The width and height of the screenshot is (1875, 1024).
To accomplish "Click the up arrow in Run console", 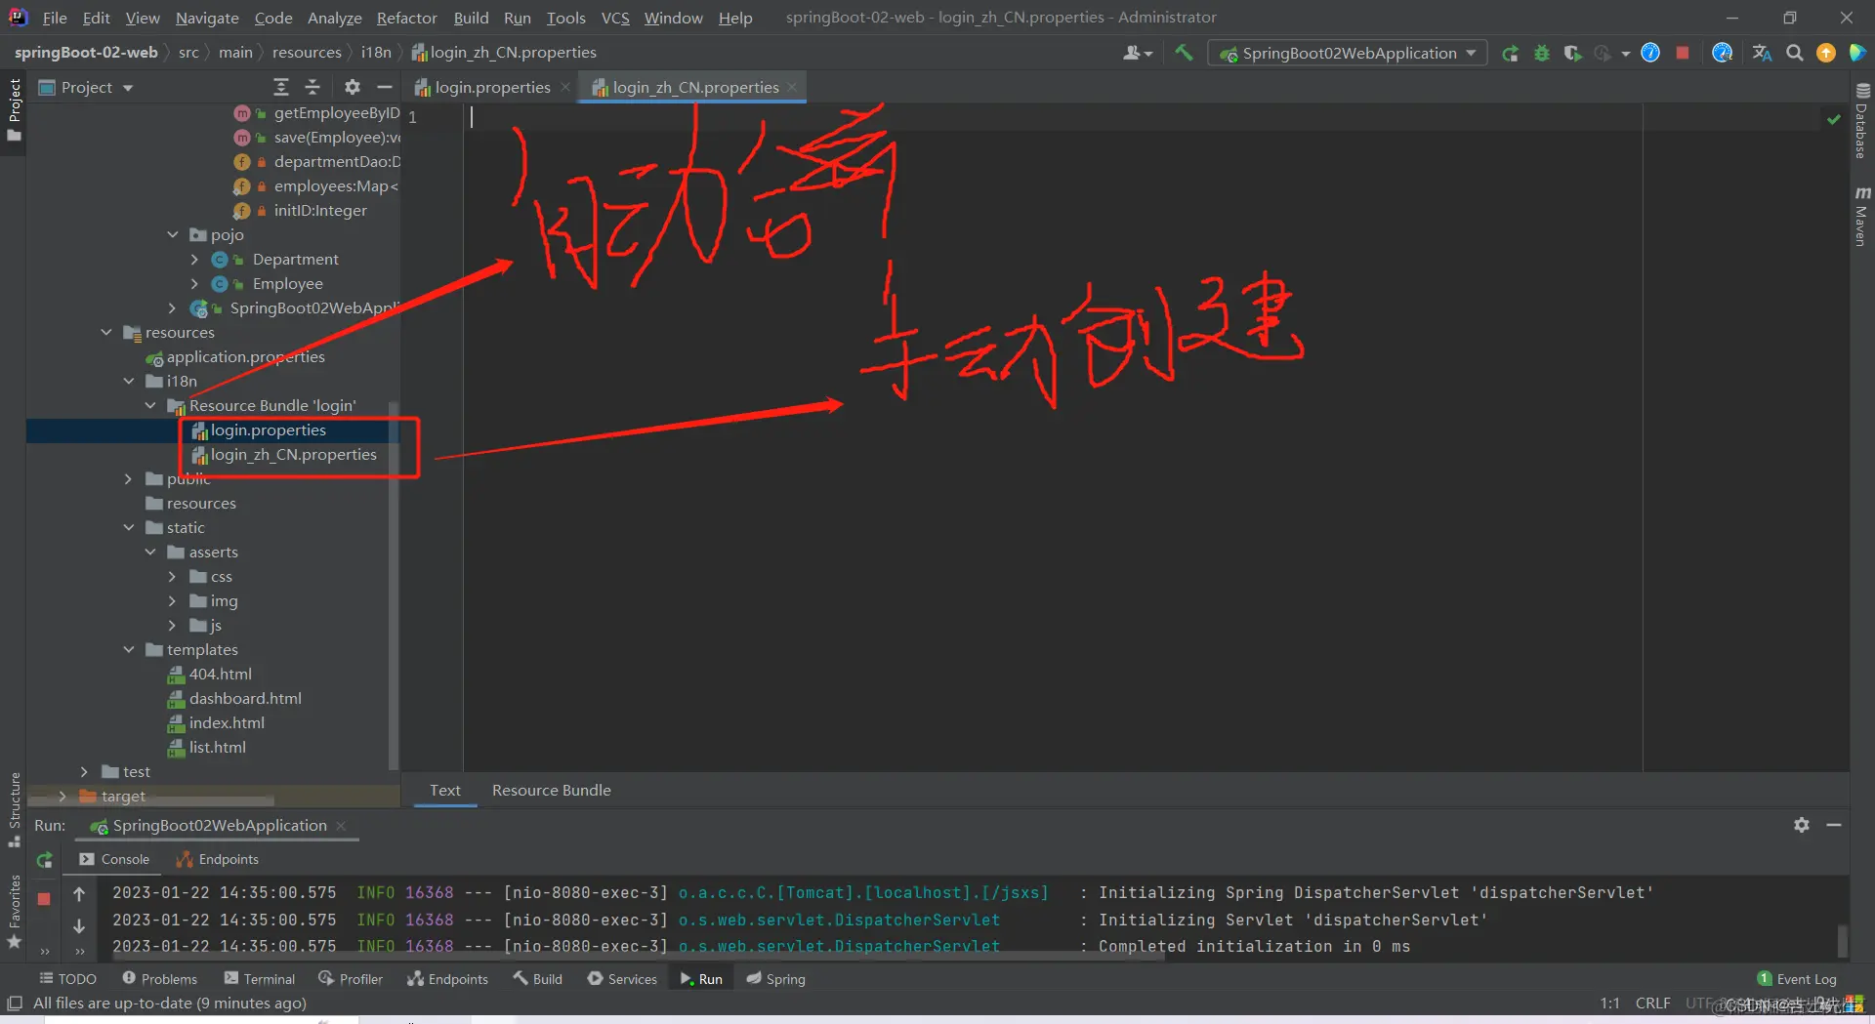I will point(79,893).
